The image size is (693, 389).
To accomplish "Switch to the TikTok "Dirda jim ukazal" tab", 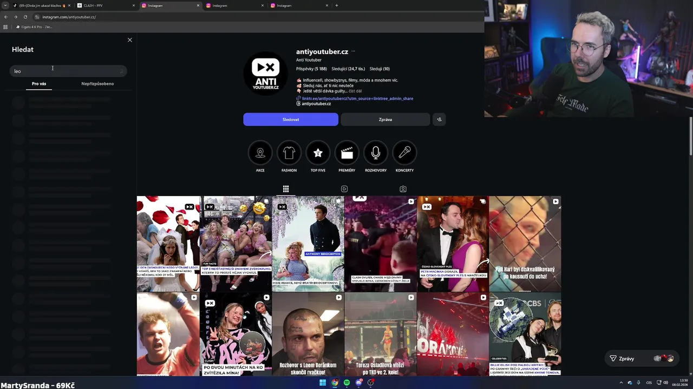I will pyautogui.click(x=42, y=5).
